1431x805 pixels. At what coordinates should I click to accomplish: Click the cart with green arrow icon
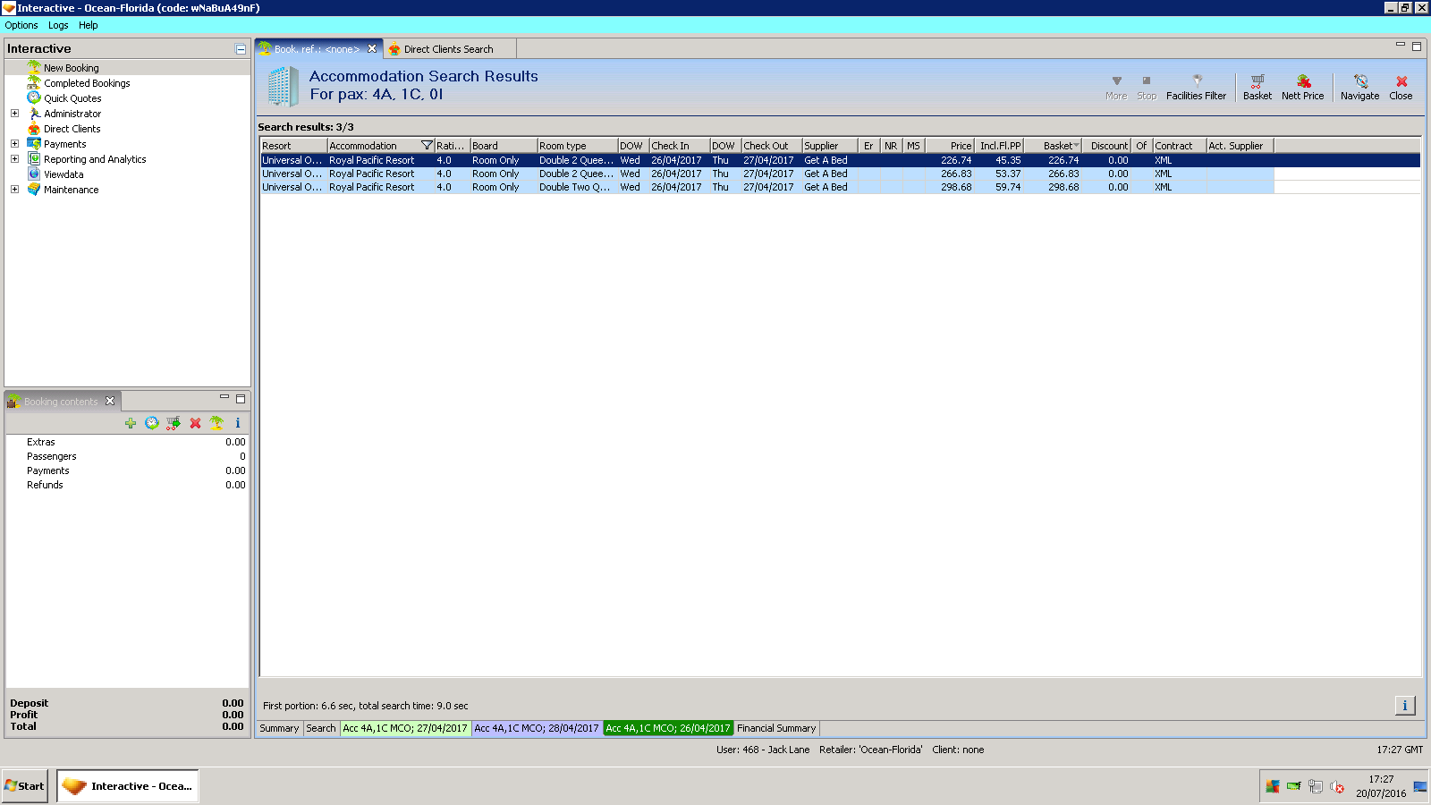174,423
